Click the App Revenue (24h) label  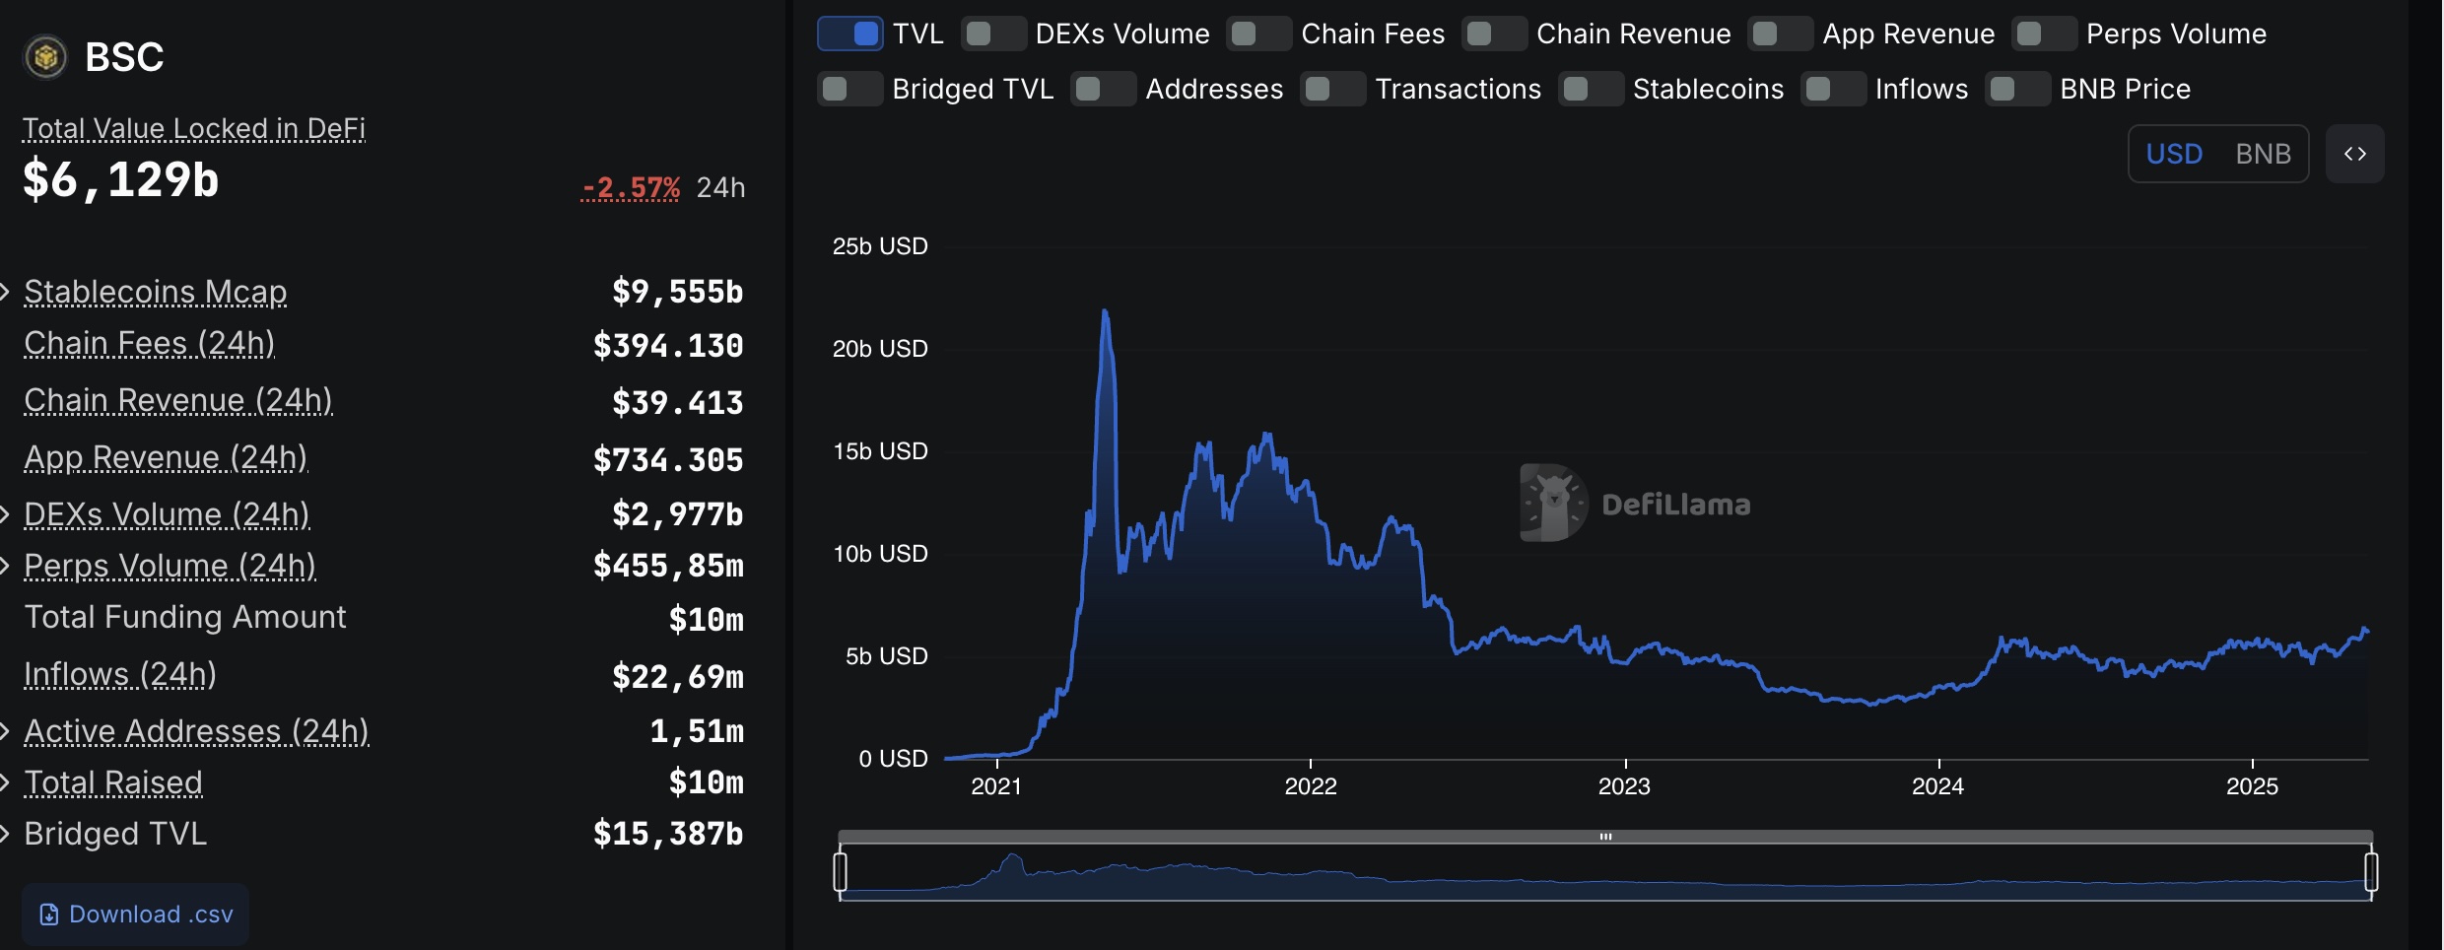click(x=166, y=457)
